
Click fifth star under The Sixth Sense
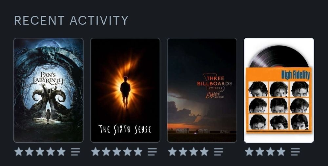pyautogui.click(x=138, y=152)
